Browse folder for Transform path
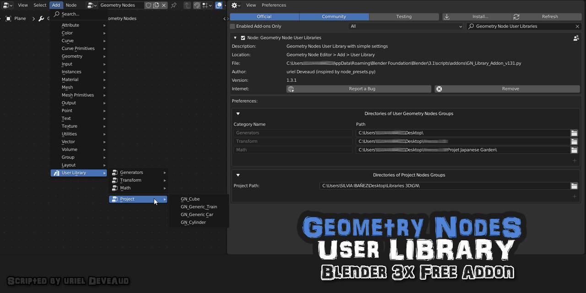This screenshot has height=293, width=586. 574,141
